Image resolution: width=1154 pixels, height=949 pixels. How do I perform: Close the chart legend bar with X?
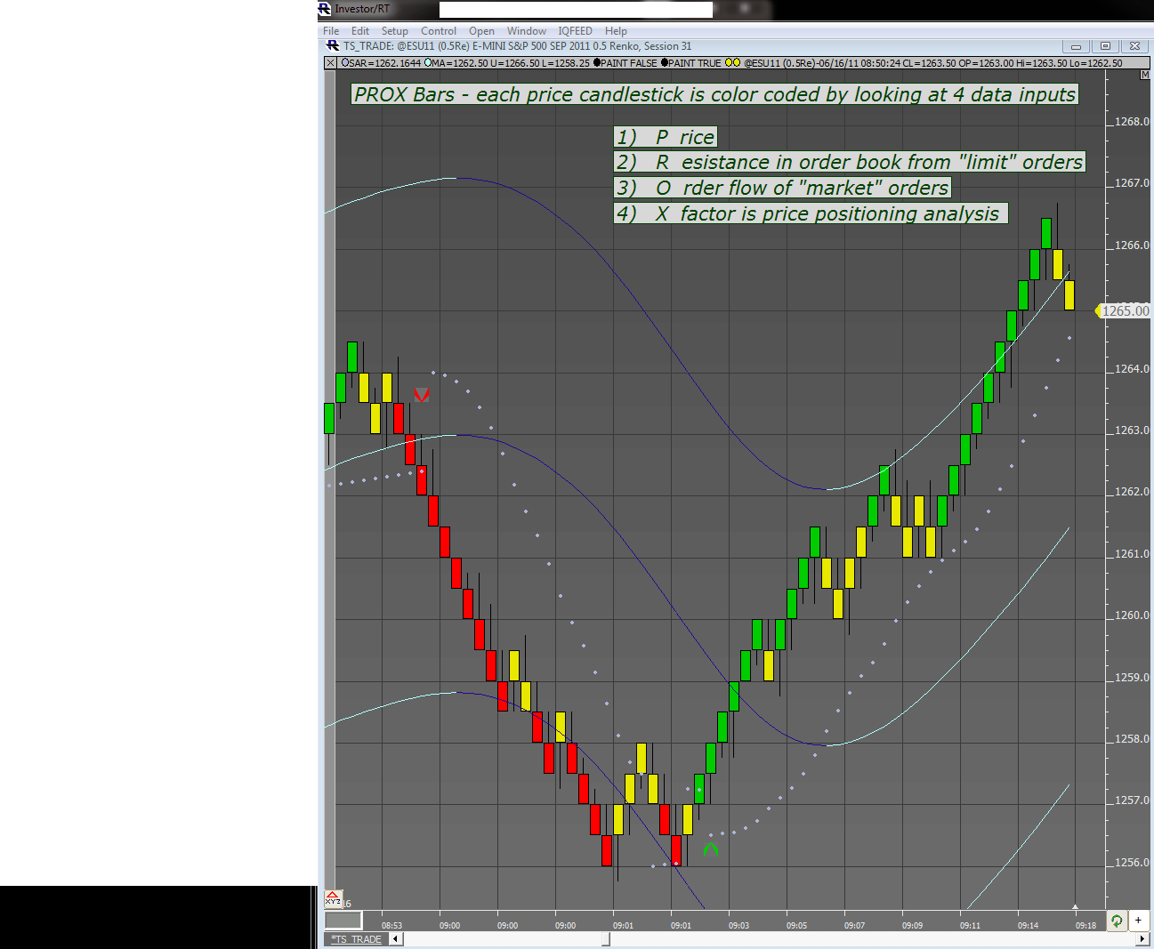tap(330, 63)
